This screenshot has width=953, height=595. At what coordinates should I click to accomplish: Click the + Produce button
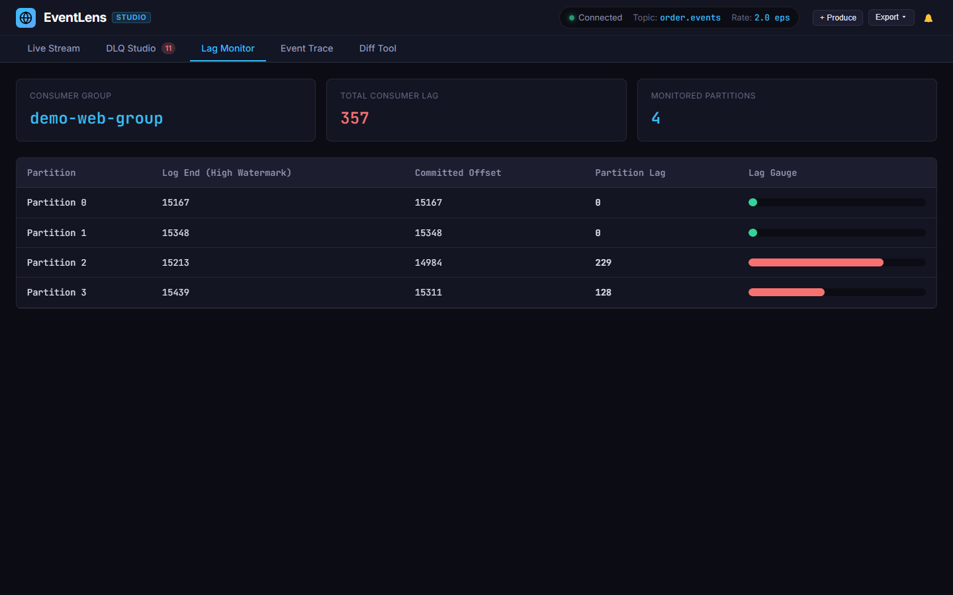pos(838,18)
